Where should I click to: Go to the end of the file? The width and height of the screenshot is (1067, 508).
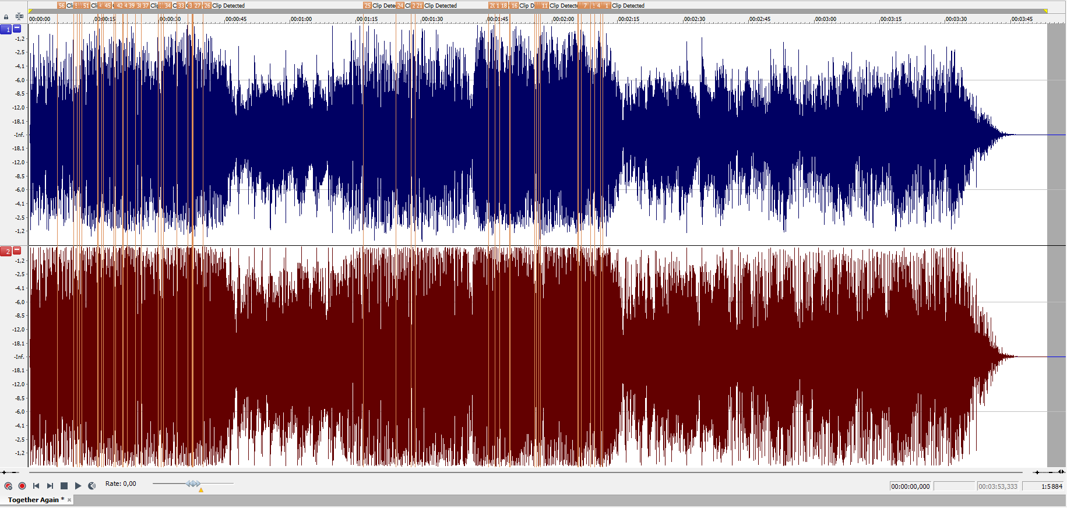[x=50, y=486]
